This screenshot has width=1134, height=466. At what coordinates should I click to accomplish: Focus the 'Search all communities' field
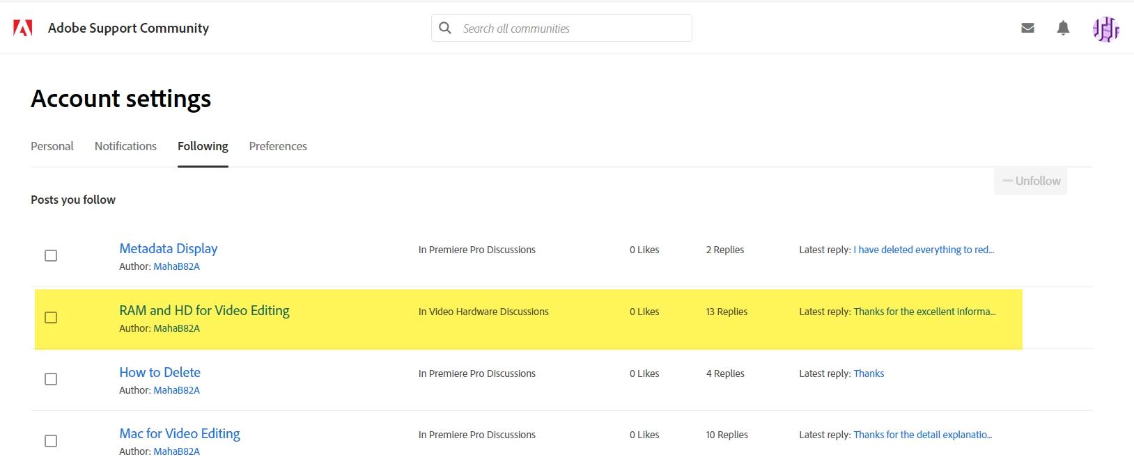561,28
